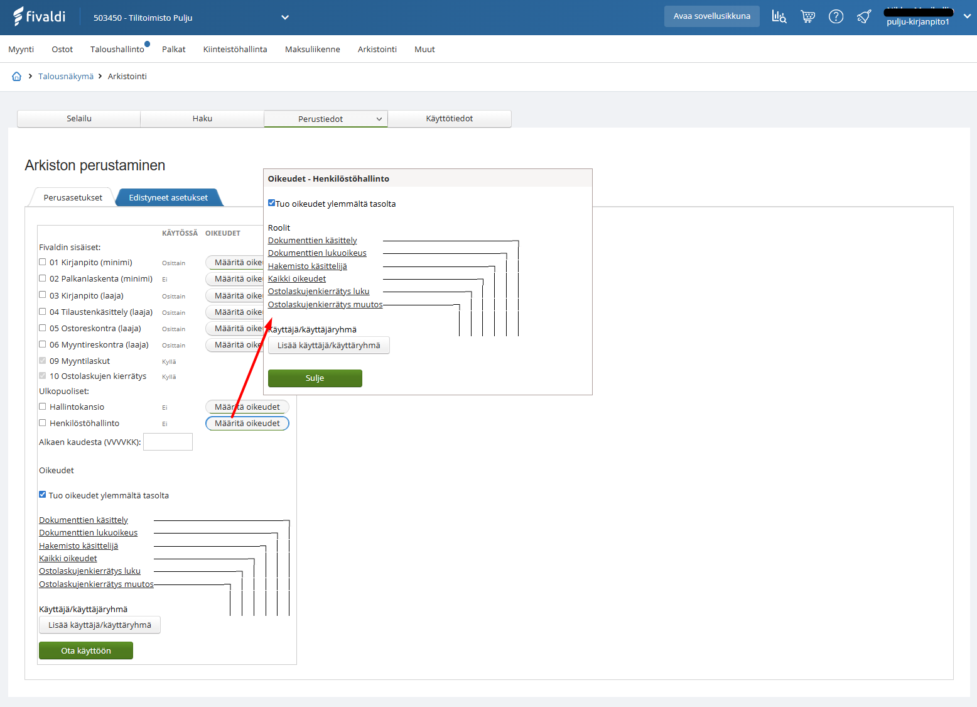Open Dokumenttien käsittely link above Ota käyttöön
The height and width of the screenshot is (707, 977).
[x=84, y=520]
